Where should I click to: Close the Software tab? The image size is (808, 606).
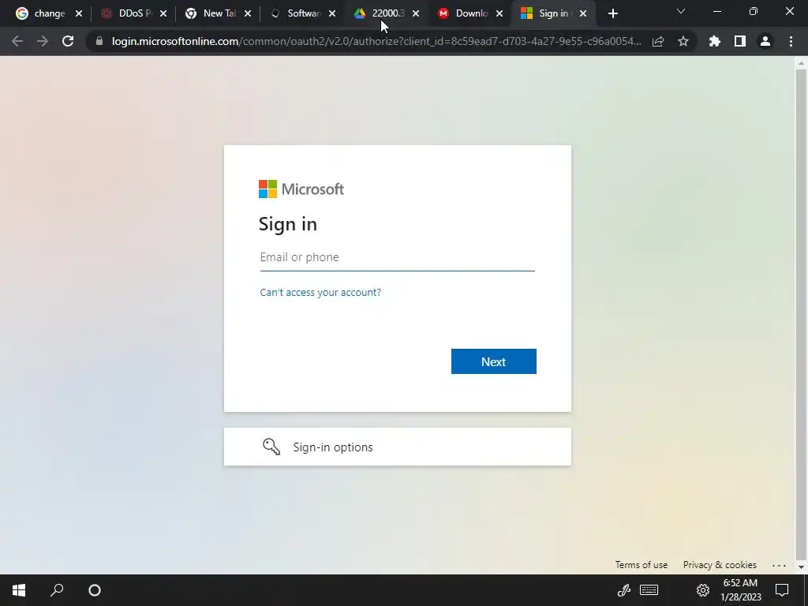(332, 13)
